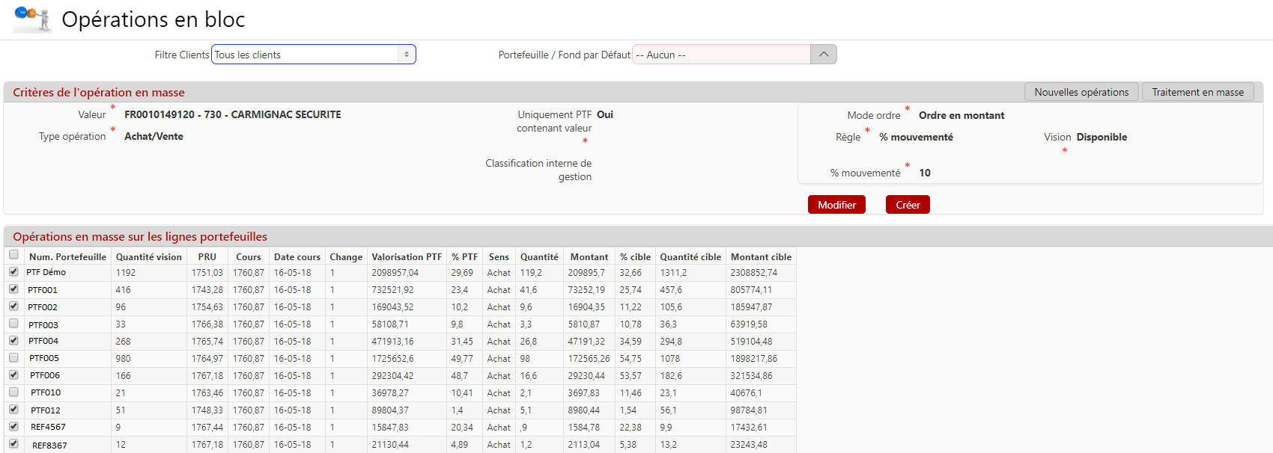The width and height of the screenshot is (1273, 453).
Task: Switch to Traitement en masse tab
Action: pos(1197,92)
